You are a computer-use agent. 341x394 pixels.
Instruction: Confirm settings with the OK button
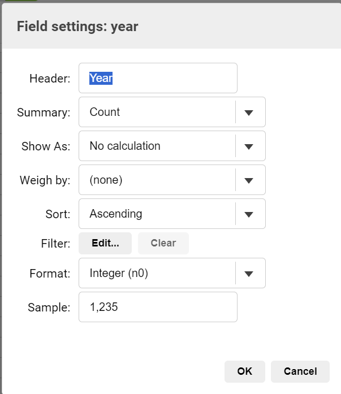(244, 371)
